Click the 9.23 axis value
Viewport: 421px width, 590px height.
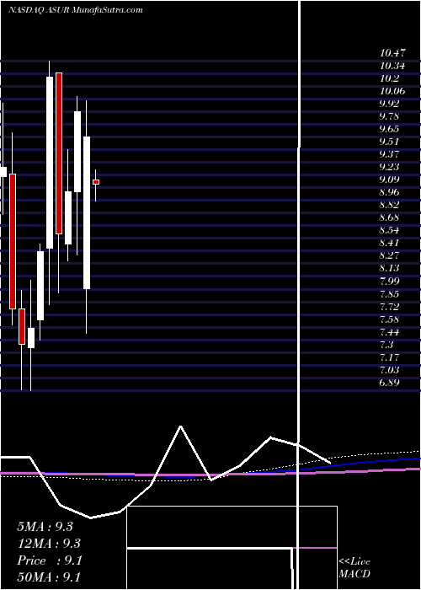click(x=389, y=167)
